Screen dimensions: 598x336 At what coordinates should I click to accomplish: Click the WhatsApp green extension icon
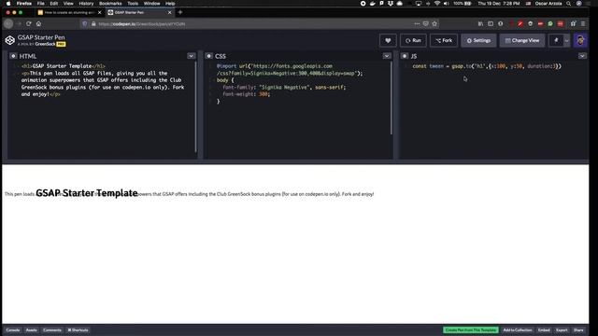pyautogui.click(x=550, y=23)
